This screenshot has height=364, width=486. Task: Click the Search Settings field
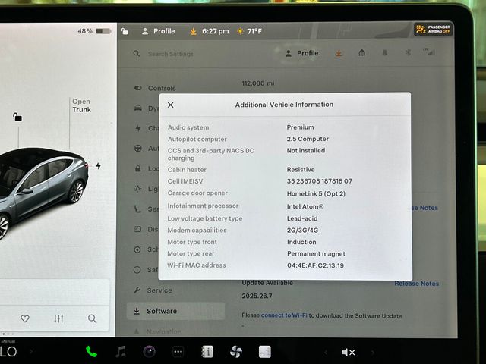(x=170, y=54)
